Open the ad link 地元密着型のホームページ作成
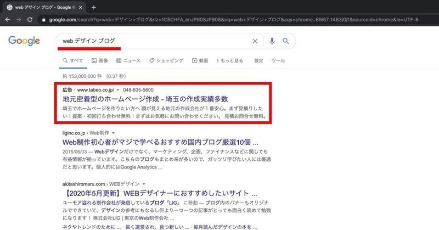The width and height of the screenshot is (439, 230). (145, 99)
